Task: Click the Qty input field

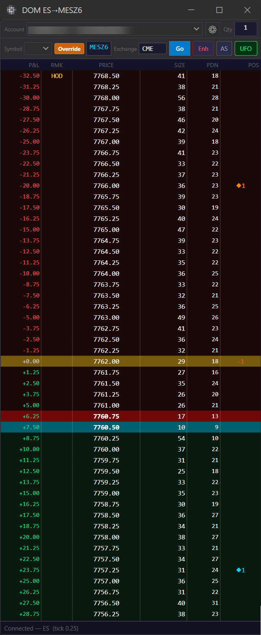Action: [246, 28]
